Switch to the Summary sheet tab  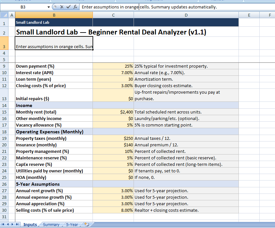click(51, 224)
